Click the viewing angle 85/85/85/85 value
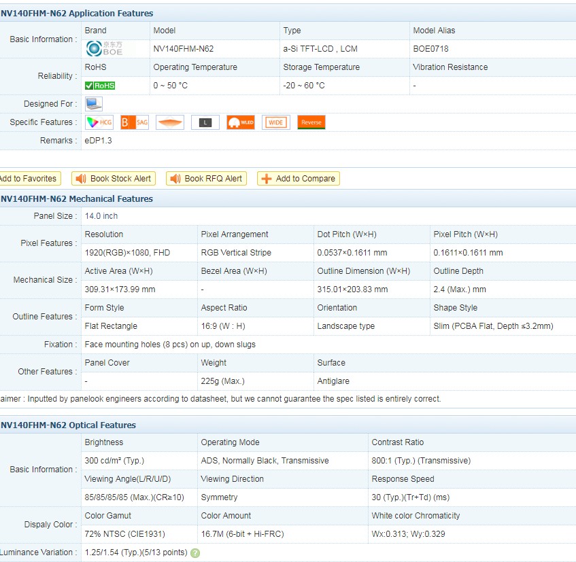Screen dimensions: 576x562 134,497
